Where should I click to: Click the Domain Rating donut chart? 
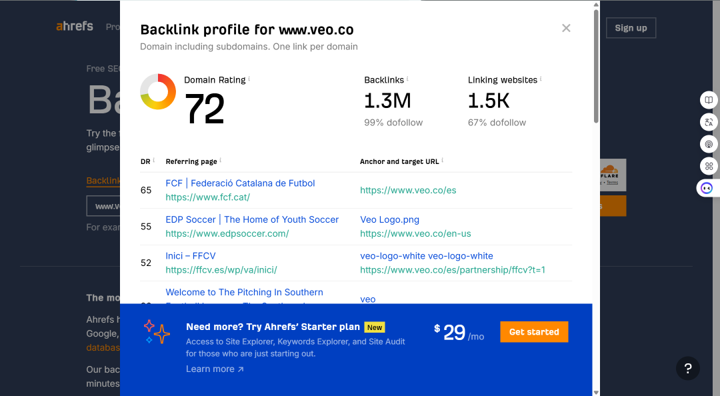coord(158,91)
